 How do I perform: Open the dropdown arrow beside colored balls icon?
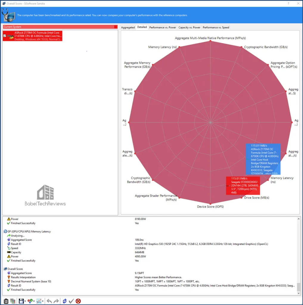pos(34,301)
